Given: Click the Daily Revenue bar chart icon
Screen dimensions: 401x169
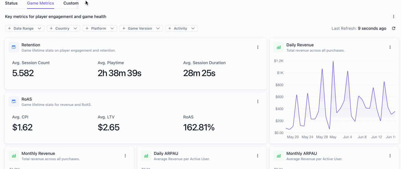Looking at the screenshot, I should (279, 47).
